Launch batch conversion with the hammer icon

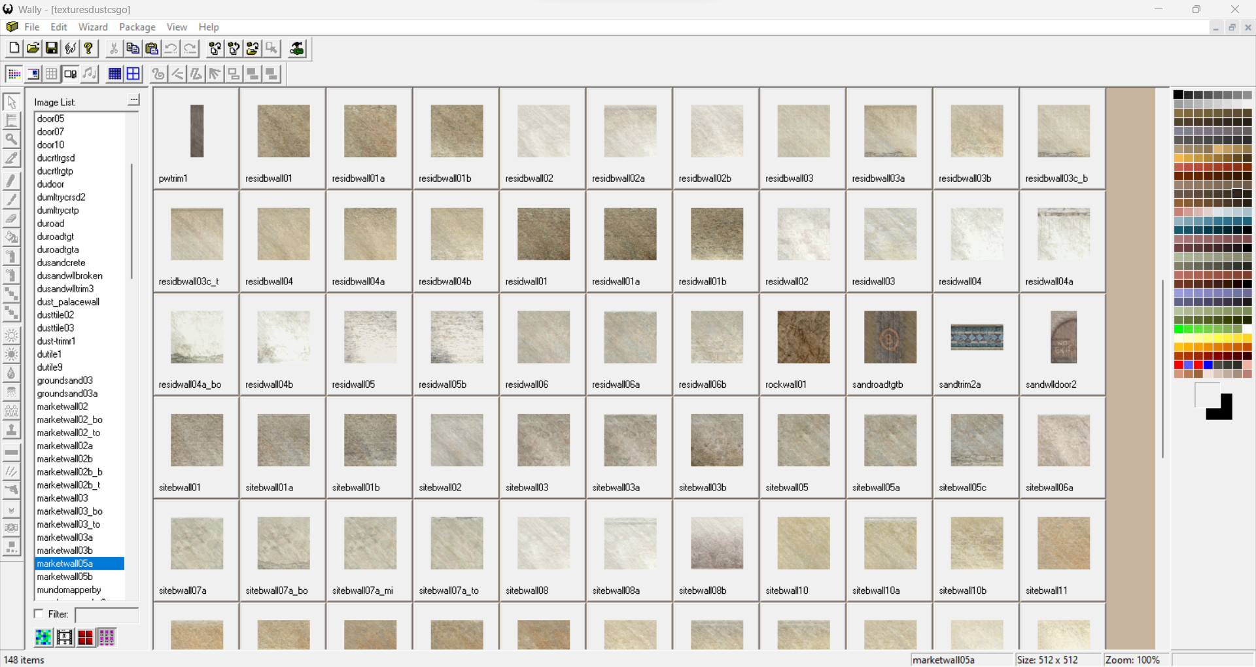[x=296, y=48]
